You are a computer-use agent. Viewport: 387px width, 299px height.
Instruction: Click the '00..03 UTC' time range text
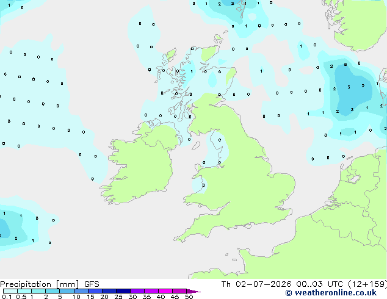[320, 284]
